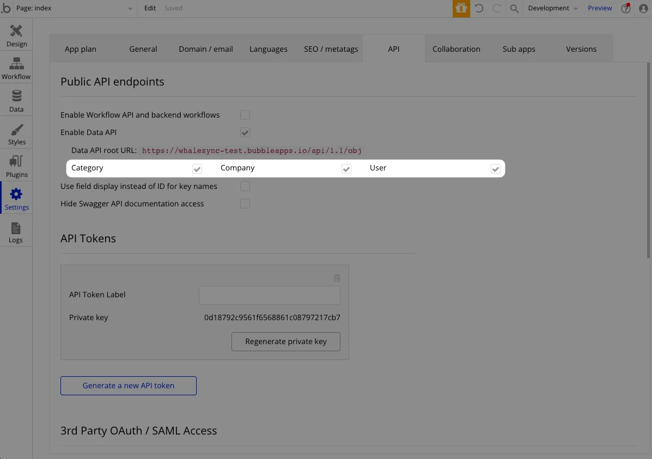Open the help question mark icon
The width and height of the screenshot is (652, 459).
[626, 8]
